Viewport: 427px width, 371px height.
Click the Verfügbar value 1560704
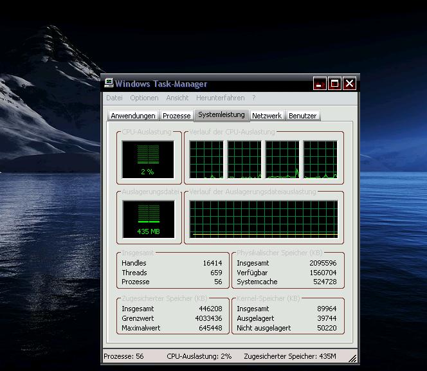pos(323,273)
